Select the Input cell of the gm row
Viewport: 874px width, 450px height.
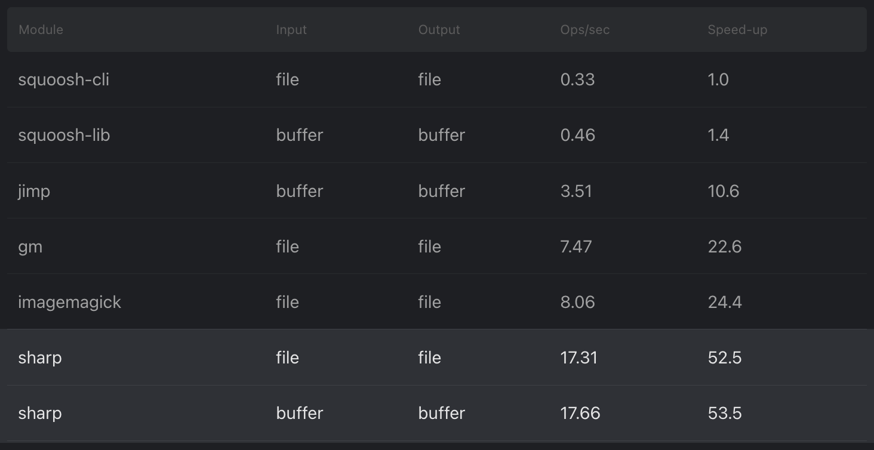(x=287, y=247)
